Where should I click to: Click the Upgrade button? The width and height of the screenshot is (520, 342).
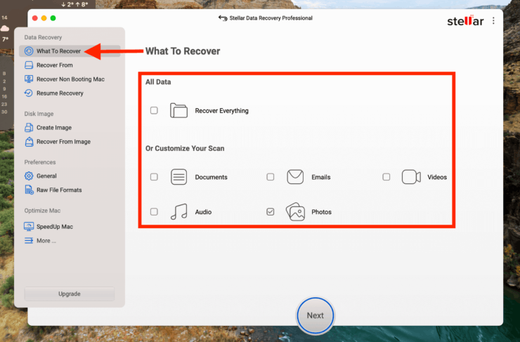[x=69, y=294]
